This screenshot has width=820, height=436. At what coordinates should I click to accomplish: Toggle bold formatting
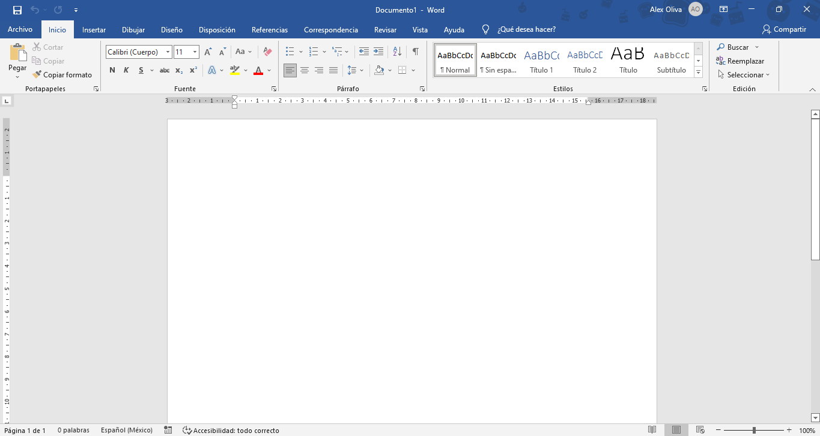pos(112,70)
